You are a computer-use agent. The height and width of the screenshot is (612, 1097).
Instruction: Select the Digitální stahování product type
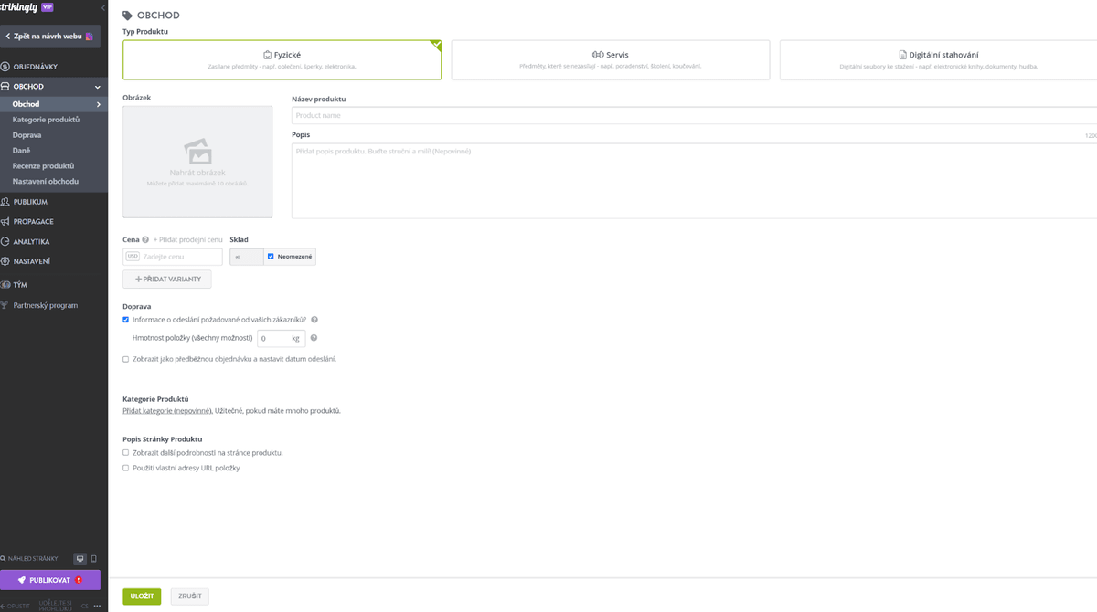(938, 60)
